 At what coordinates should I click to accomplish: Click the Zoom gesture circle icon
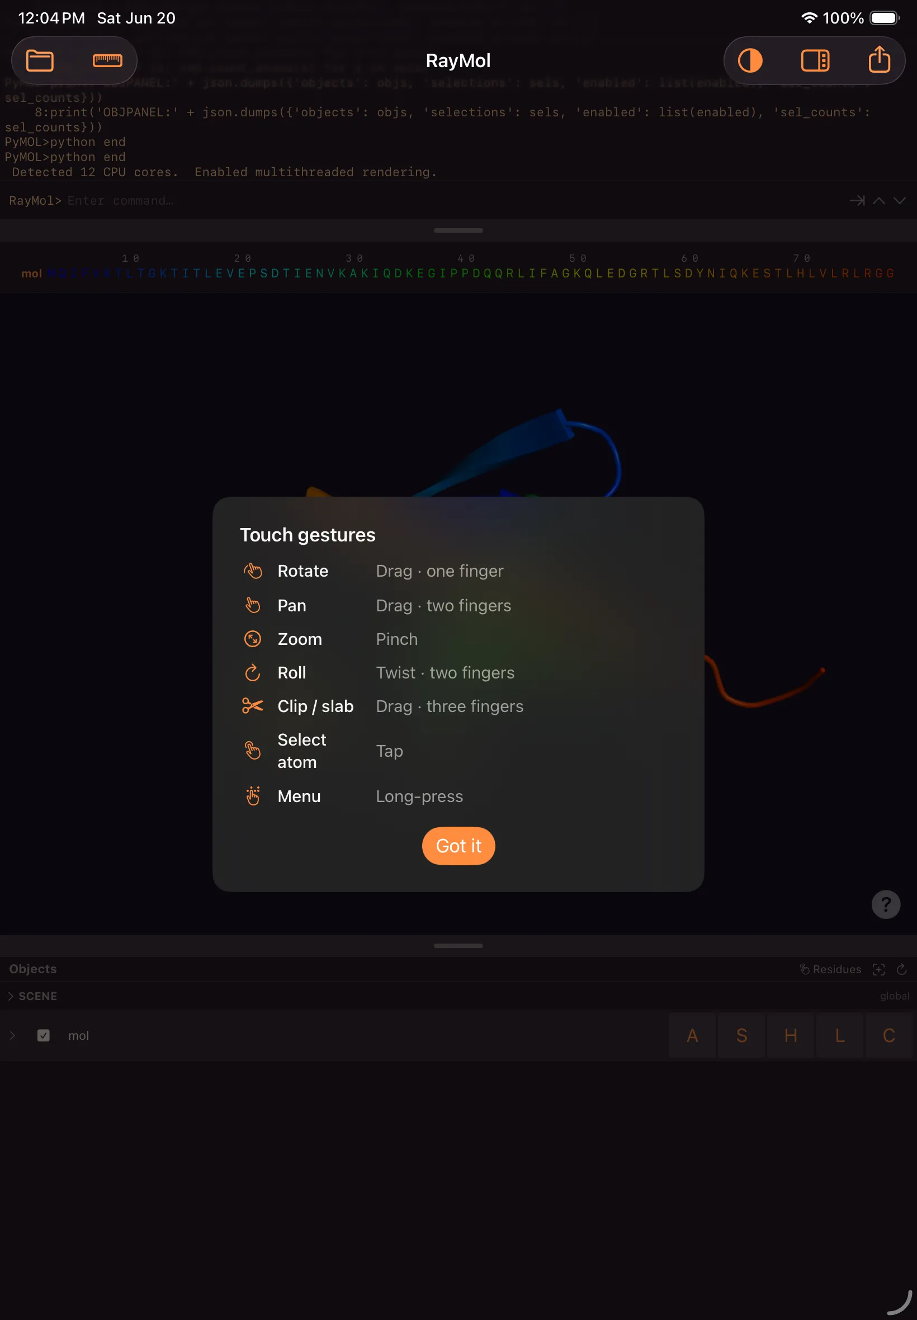(253, 638)
